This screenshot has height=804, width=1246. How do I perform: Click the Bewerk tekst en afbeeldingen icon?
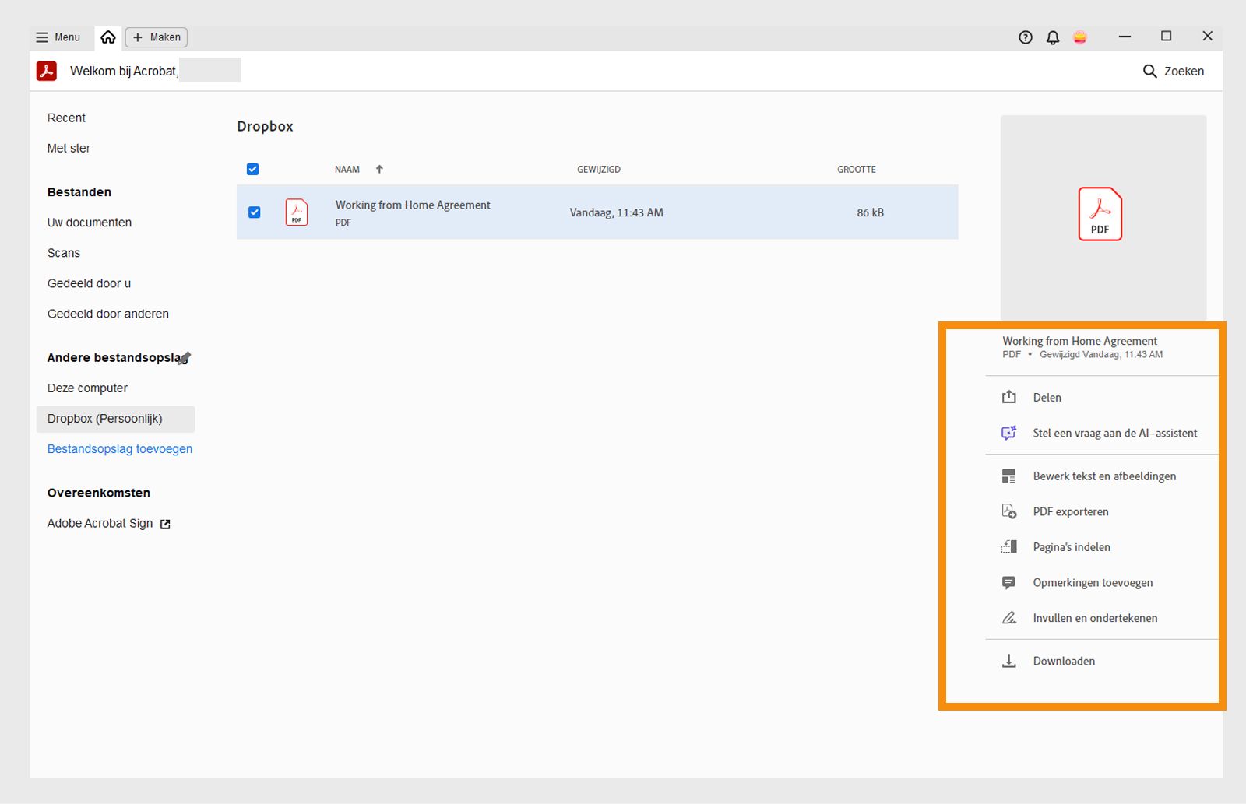1009,476
